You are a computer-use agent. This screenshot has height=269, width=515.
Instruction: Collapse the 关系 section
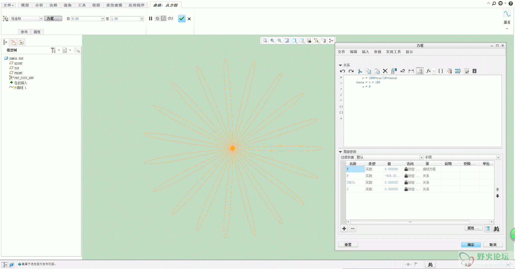pos(340,65)
